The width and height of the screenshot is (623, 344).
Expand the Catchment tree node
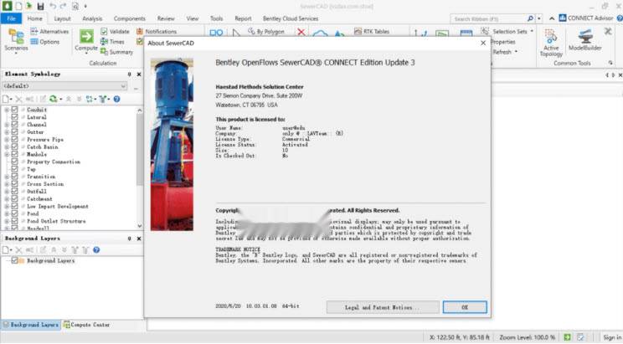(x=7, y=199)
